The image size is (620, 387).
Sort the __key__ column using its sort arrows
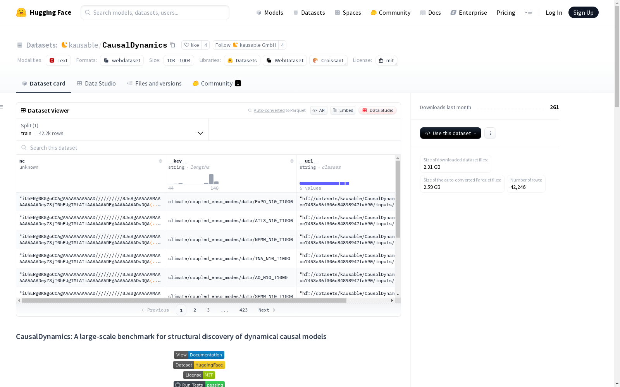coord(292,161)
